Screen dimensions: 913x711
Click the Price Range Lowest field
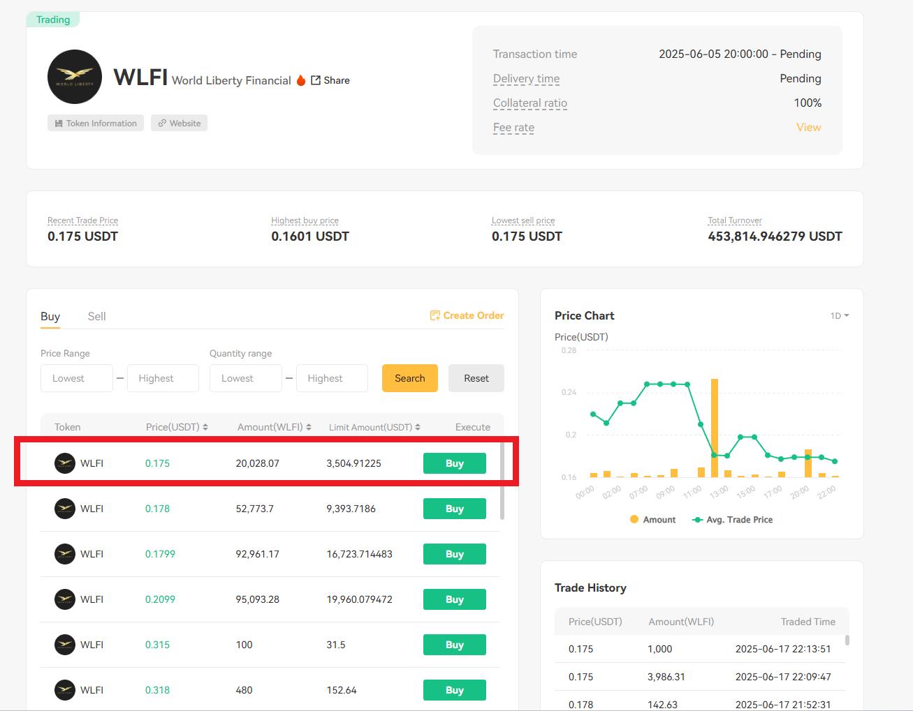77,378
